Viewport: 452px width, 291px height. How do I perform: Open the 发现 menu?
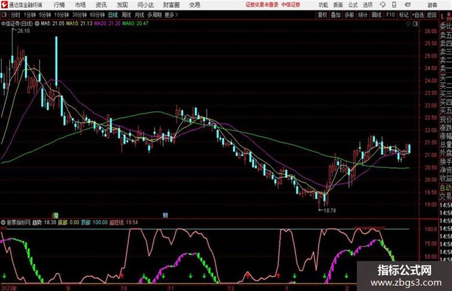122,5
